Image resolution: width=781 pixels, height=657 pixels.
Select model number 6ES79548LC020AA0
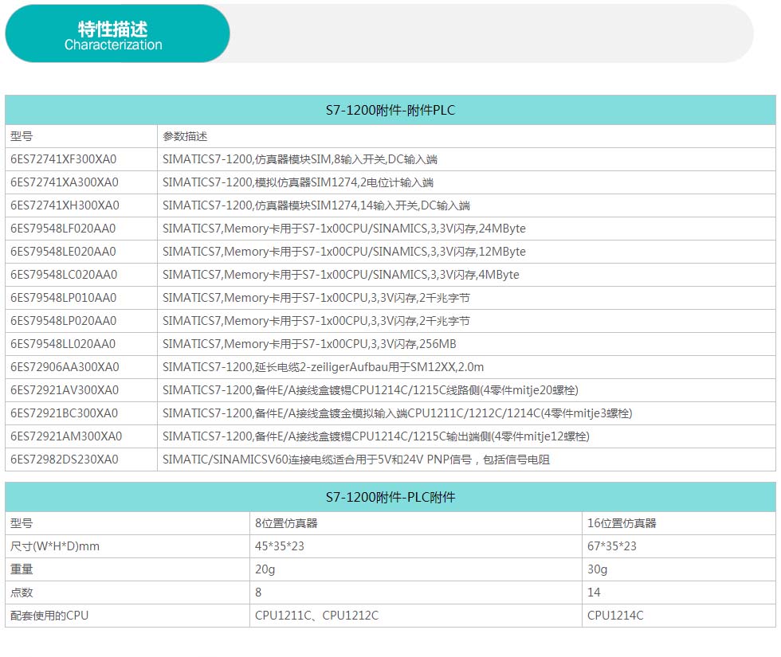point(64,274)
